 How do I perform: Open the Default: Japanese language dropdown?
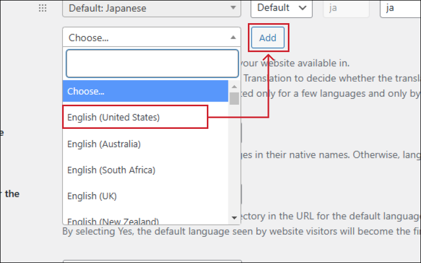coord(151,8)
